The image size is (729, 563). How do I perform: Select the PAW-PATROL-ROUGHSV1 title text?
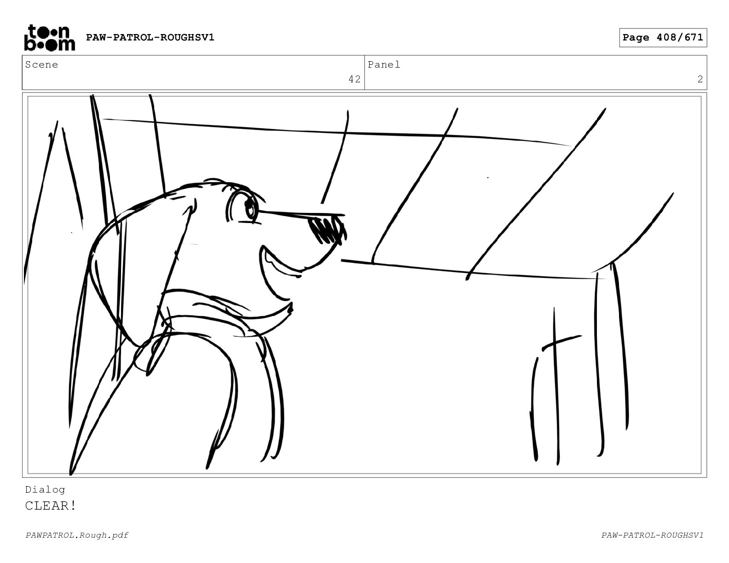150,37
